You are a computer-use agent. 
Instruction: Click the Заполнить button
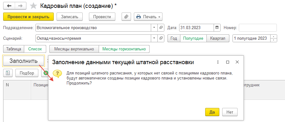point(24,61)
